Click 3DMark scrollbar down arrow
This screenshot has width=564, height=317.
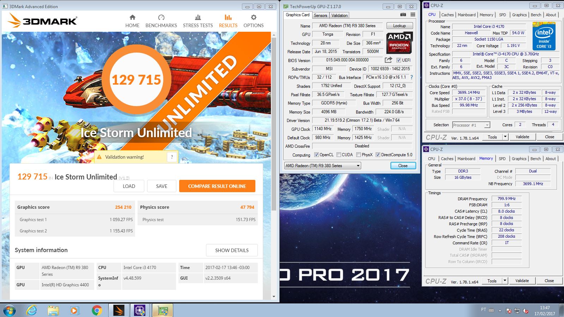point(274,297)
